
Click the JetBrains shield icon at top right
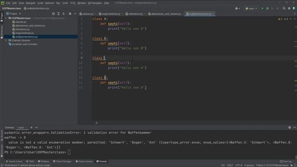(294, 8)
